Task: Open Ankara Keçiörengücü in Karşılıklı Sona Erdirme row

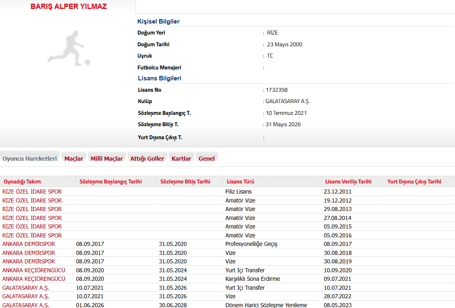Action: click(x=34, y=279)
